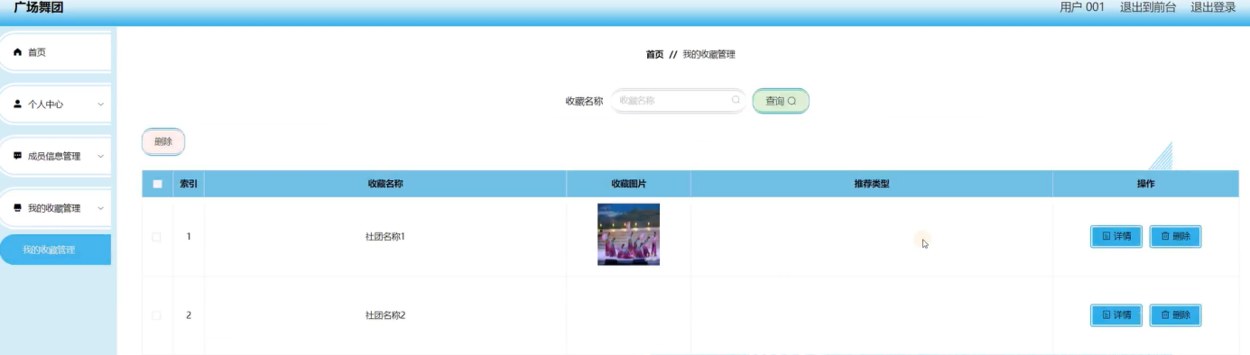Viewport: 1250px width, 355px height.
Task: Click the 推荐类型 column header
Action: point(872,184)
